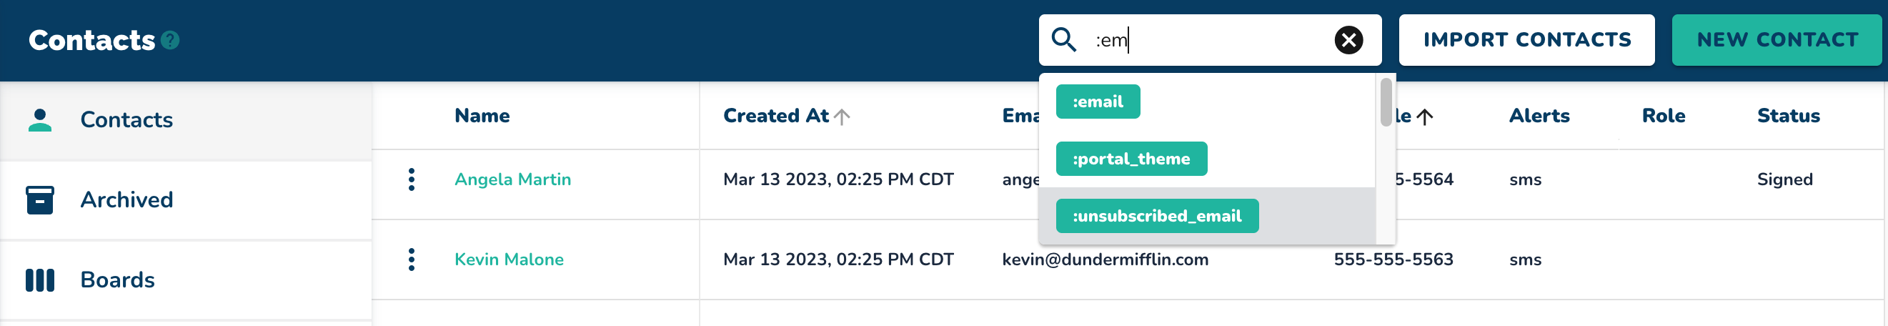The image size is (1888, 326).
Task: Clear the search field with X icon
Action: pyautogui.click(x=1348, y=39)
